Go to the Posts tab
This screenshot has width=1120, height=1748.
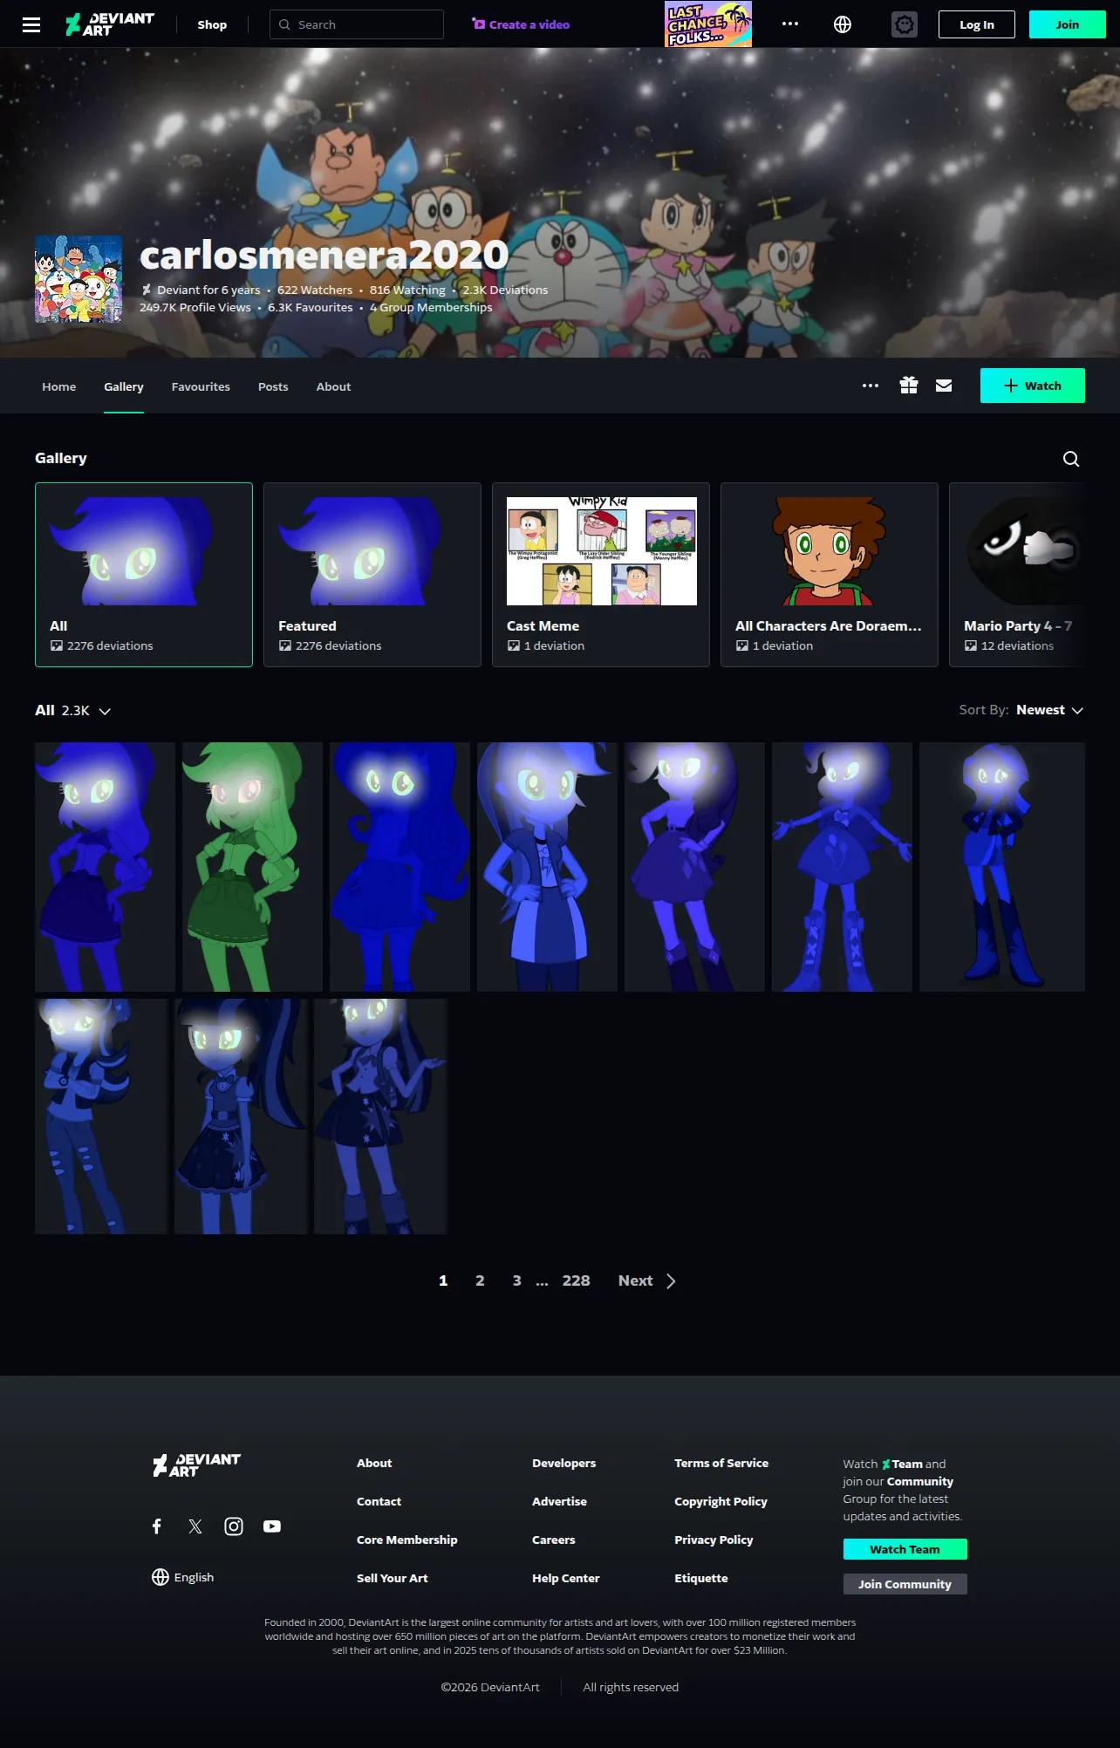pyautogui.click(x=273, y=386)
